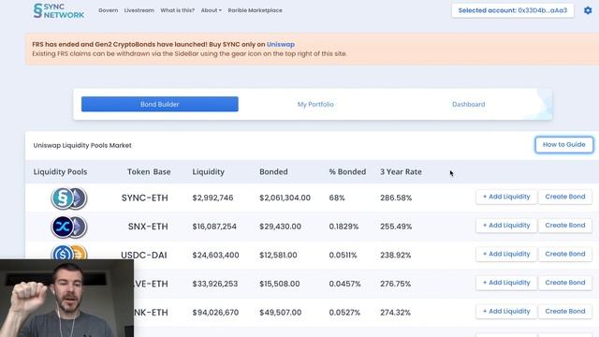This screenshot has height=337, width=599.
Task: Click the $16,087,254 liquidity value
Action: pos(214,227)
